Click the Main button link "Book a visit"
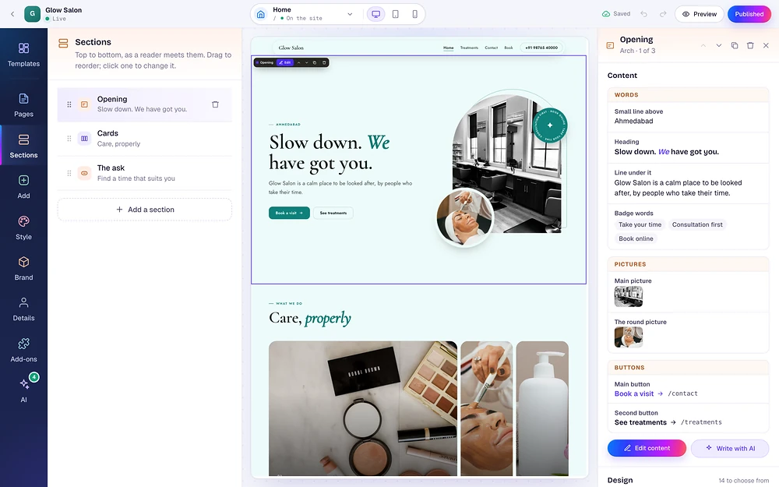 (634, 393)
